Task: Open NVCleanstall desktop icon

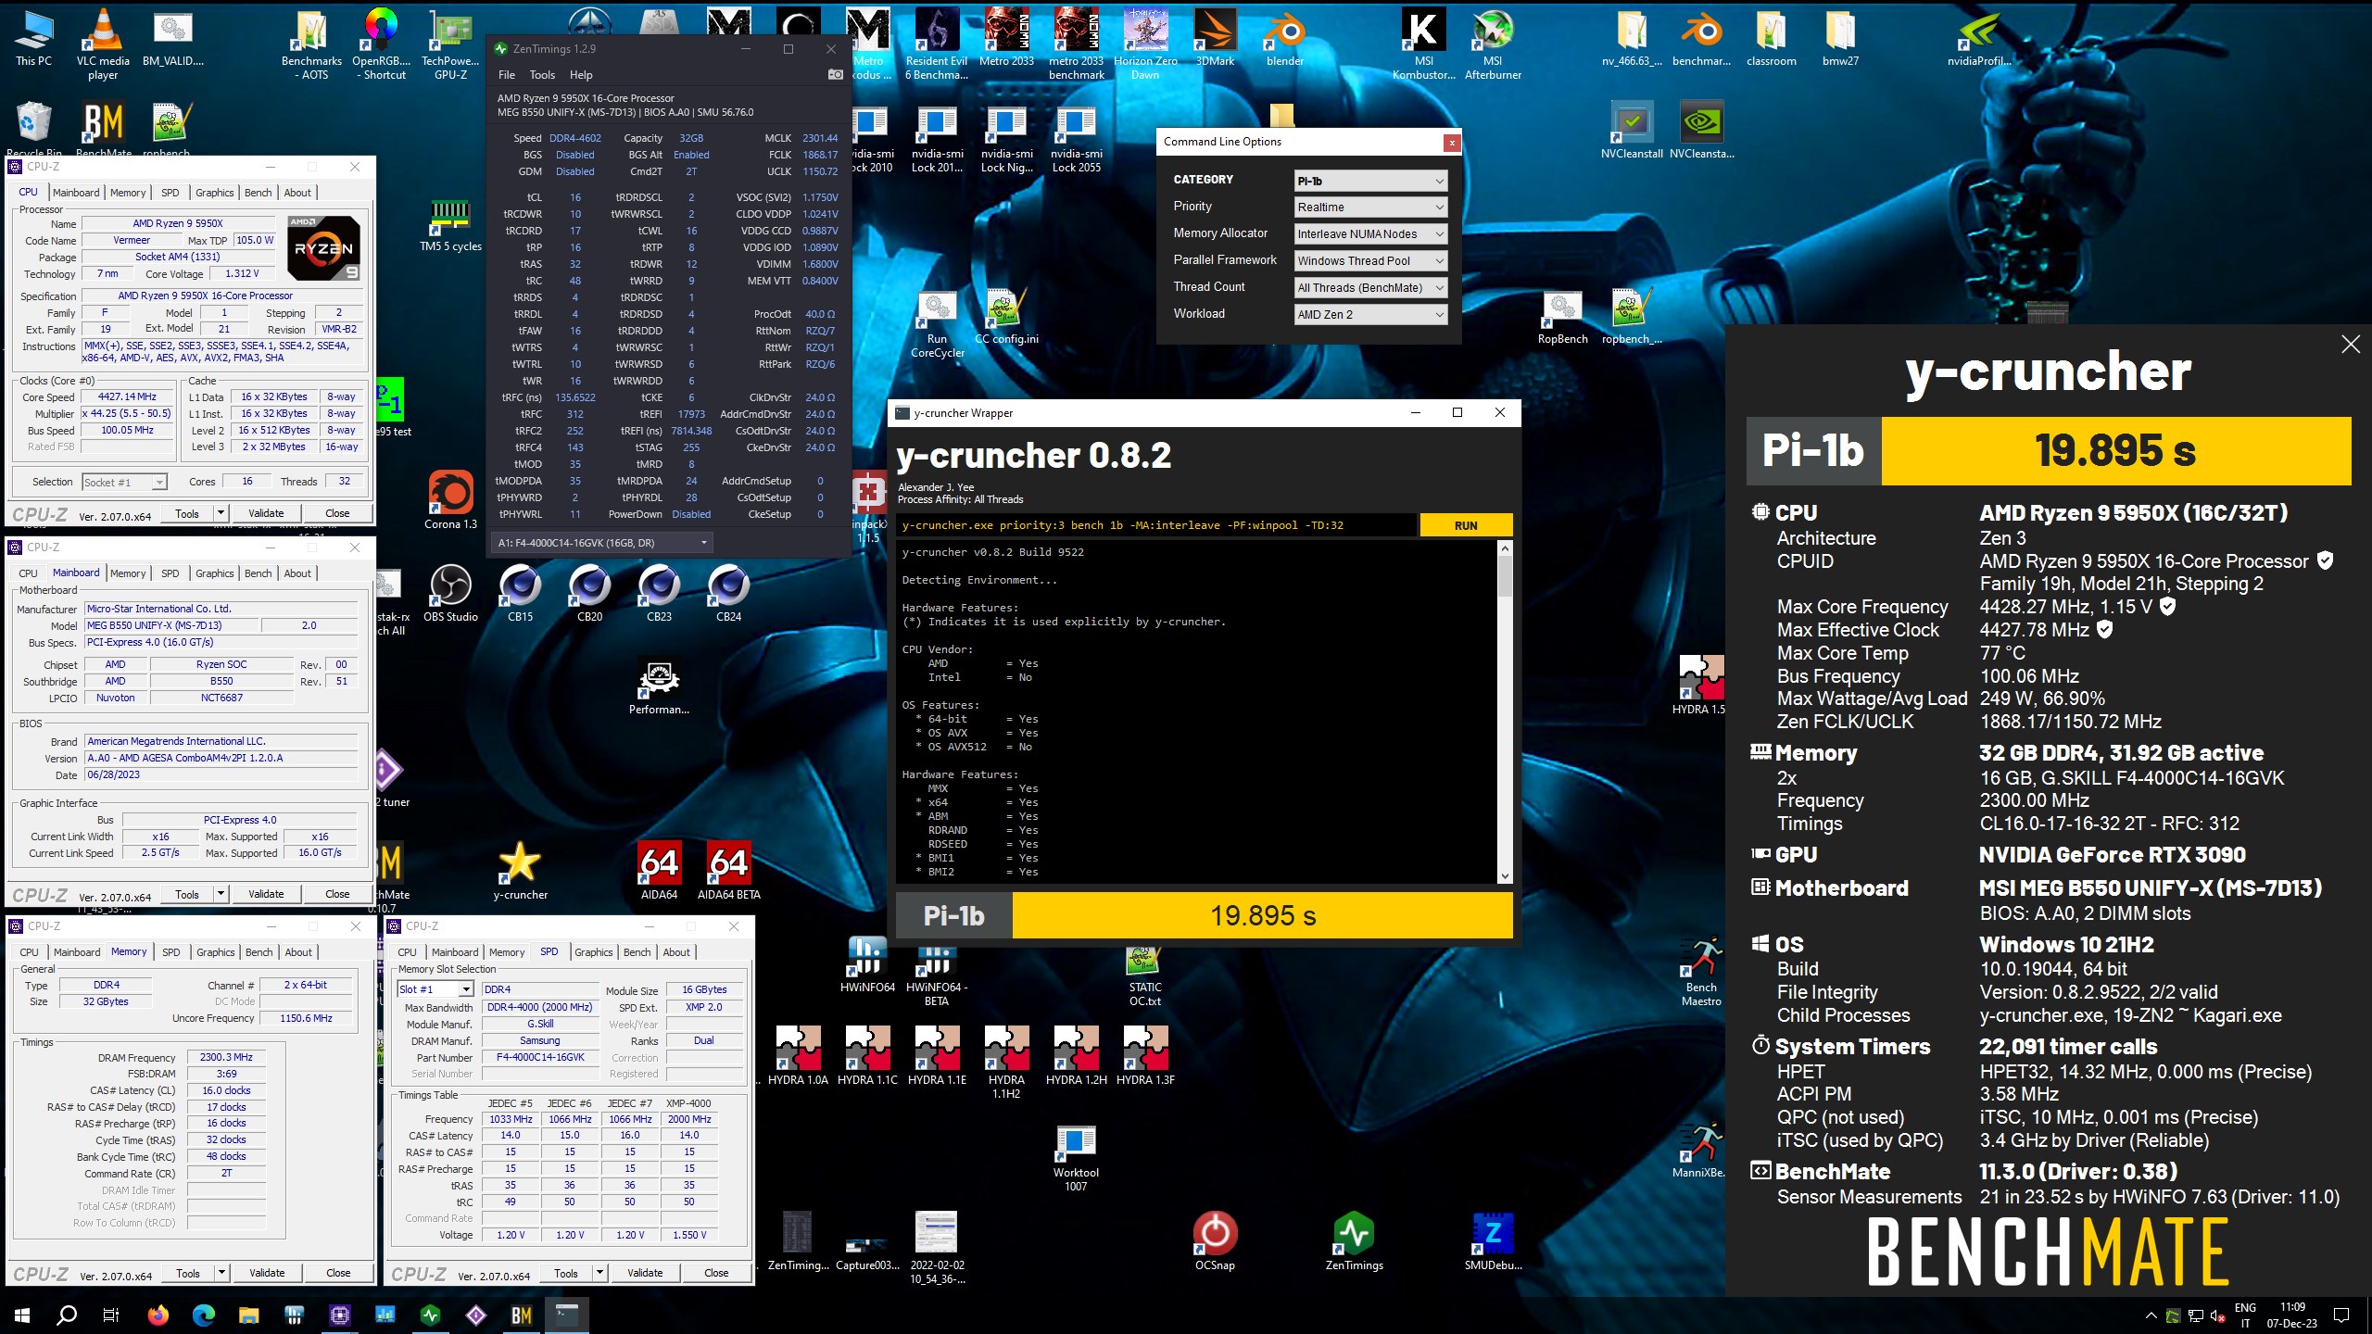Action: pyautogui.click(x=1632, y=130)
